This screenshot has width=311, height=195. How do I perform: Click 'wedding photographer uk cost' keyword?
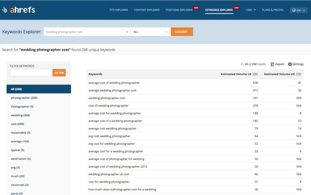point(109,174)
